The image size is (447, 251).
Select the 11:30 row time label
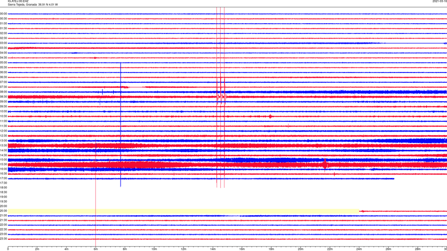[3, 126]
